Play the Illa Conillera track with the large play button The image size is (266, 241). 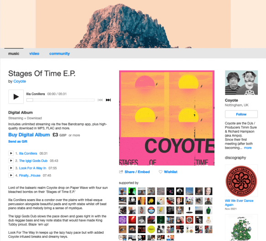(16, 96)
